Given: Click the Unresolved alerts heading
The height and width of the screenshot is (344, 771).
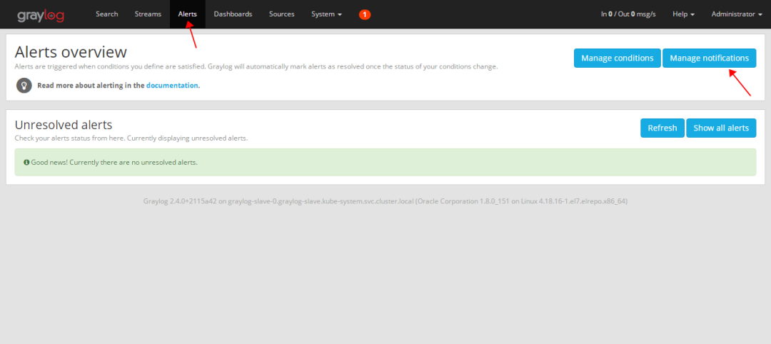Looking at the screenshot, I should [x=64, y=124].
